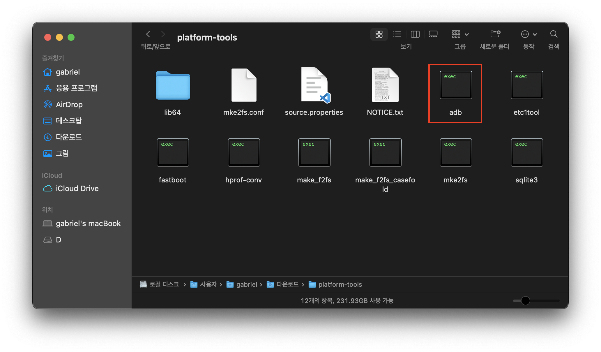Viewport: 601px width, 352px height.
Task: Click gabriel in the path bar
Action: (246, 284)
